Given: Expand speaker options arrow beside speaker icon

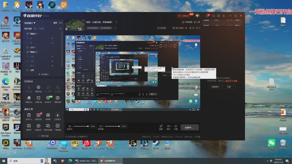Looking at the screenshot, I should (x=103, y=126).
